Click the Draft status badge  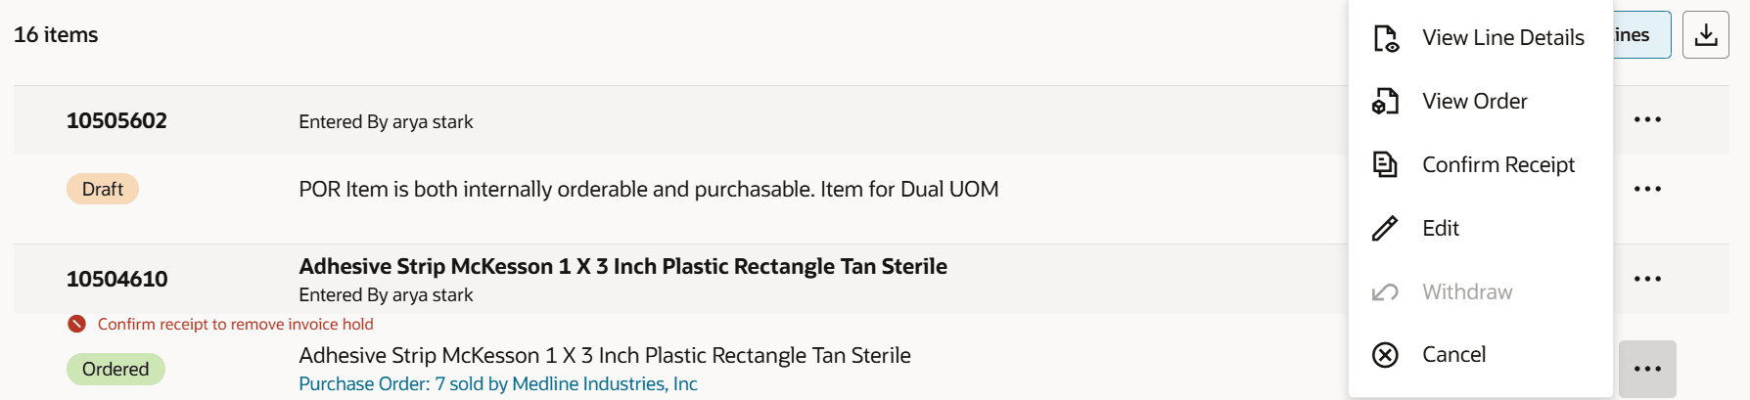click(x=103, y=189)
